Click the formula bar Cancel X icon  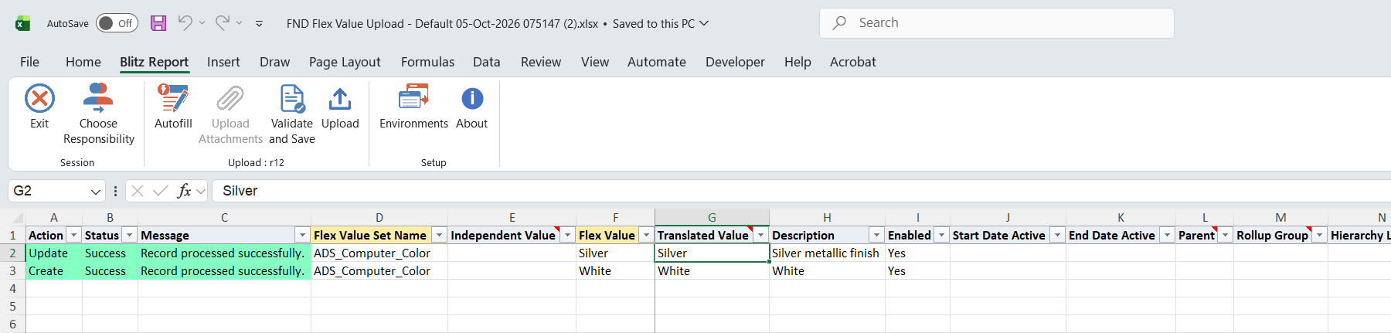pos(138,191)
